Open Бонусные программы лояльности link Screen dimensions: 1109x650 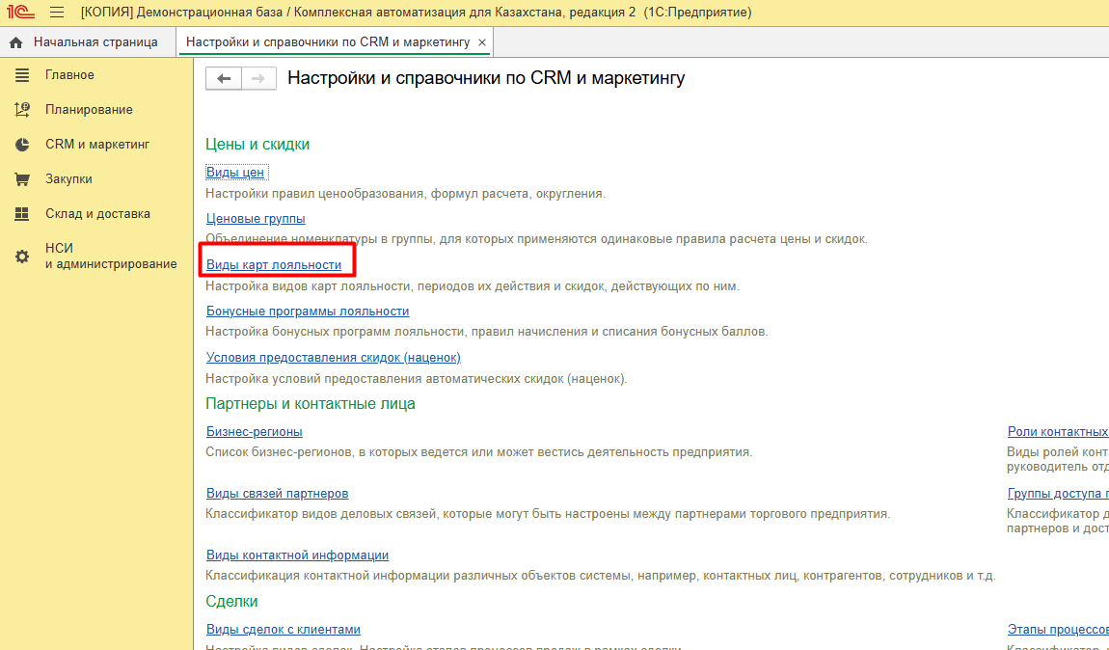click(x=308, y=311)
